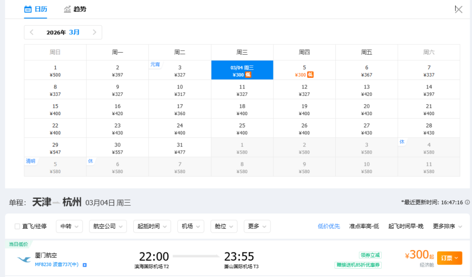Click the 23:55 arrival time
This screenshot has width=472, height=277.
[239, 256]
